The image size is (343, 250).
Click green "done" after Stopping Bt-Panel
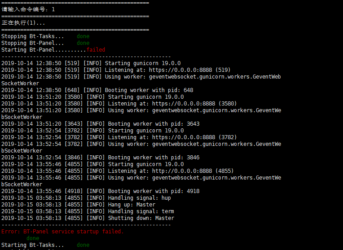click(x=83, y=43)
